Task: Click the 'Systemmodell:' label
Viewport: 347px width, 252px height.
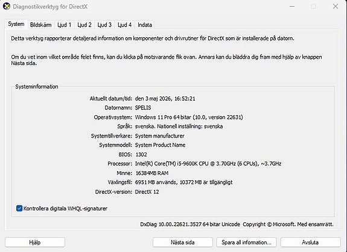Action: tap(115, 145)
